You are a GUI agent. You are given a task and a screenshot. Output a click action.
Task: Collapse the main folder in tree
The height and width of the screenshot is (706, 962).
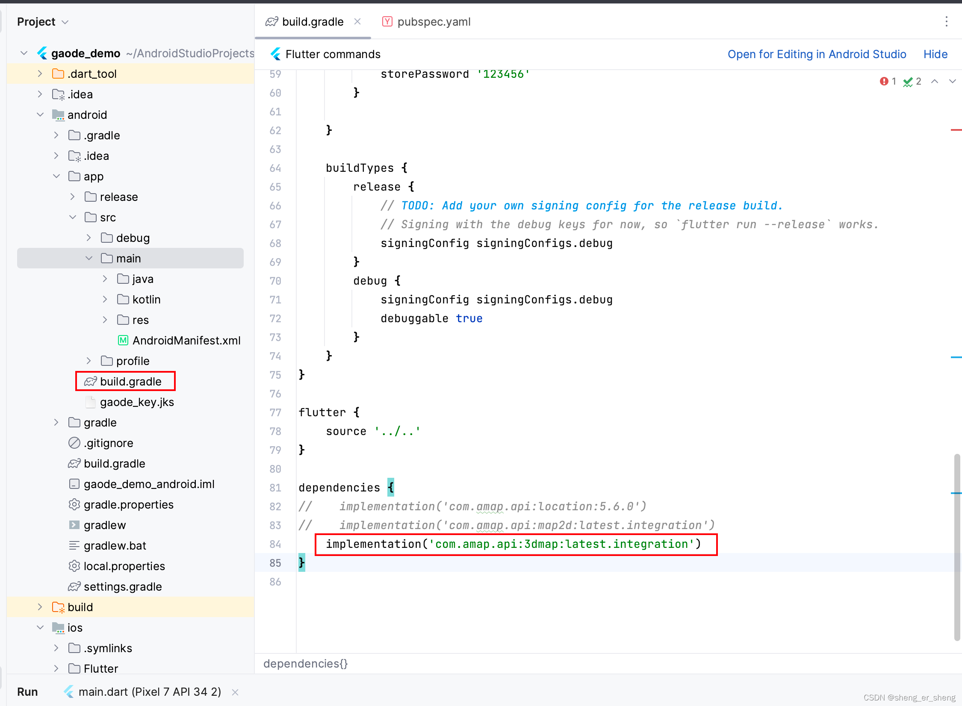tap(89, 259)
